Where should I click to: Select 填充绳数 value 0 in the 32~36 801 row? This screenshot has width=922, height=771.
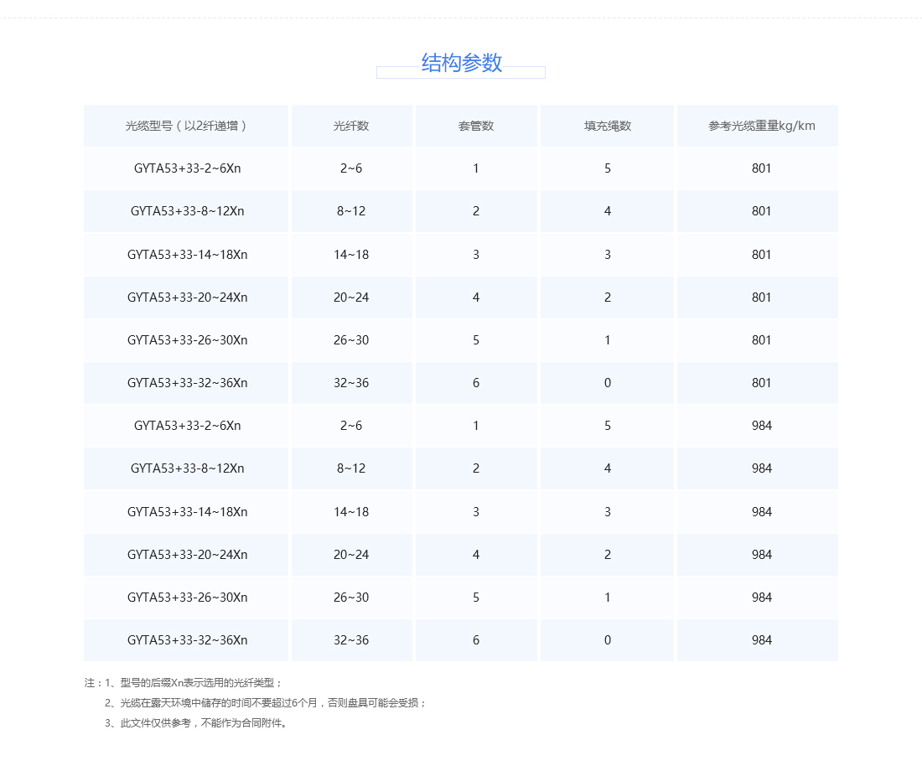pos(608,383)
